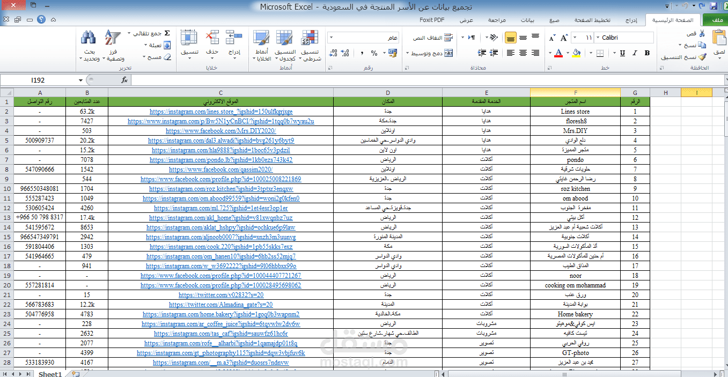Open Format as Table (التنسيق كجدول)
Viewport: 728px width, 377px height.
(285, 46)
